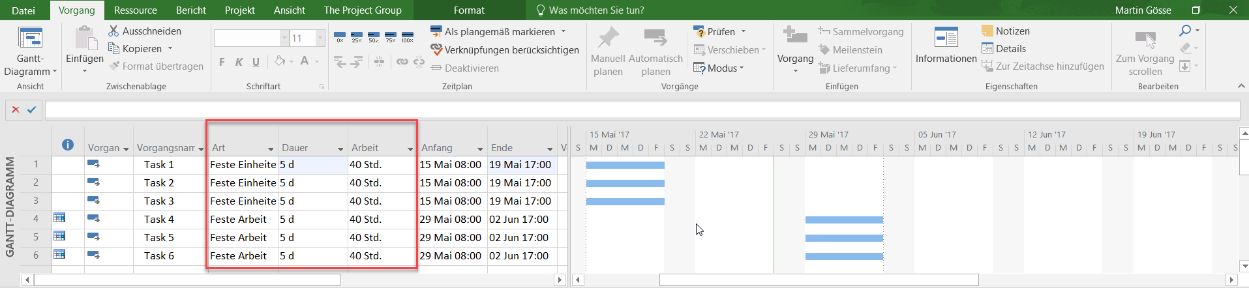Click the Ausschneiden scissors icon
This screenshot has width=1249, height=288.
[x=113, y=31]
